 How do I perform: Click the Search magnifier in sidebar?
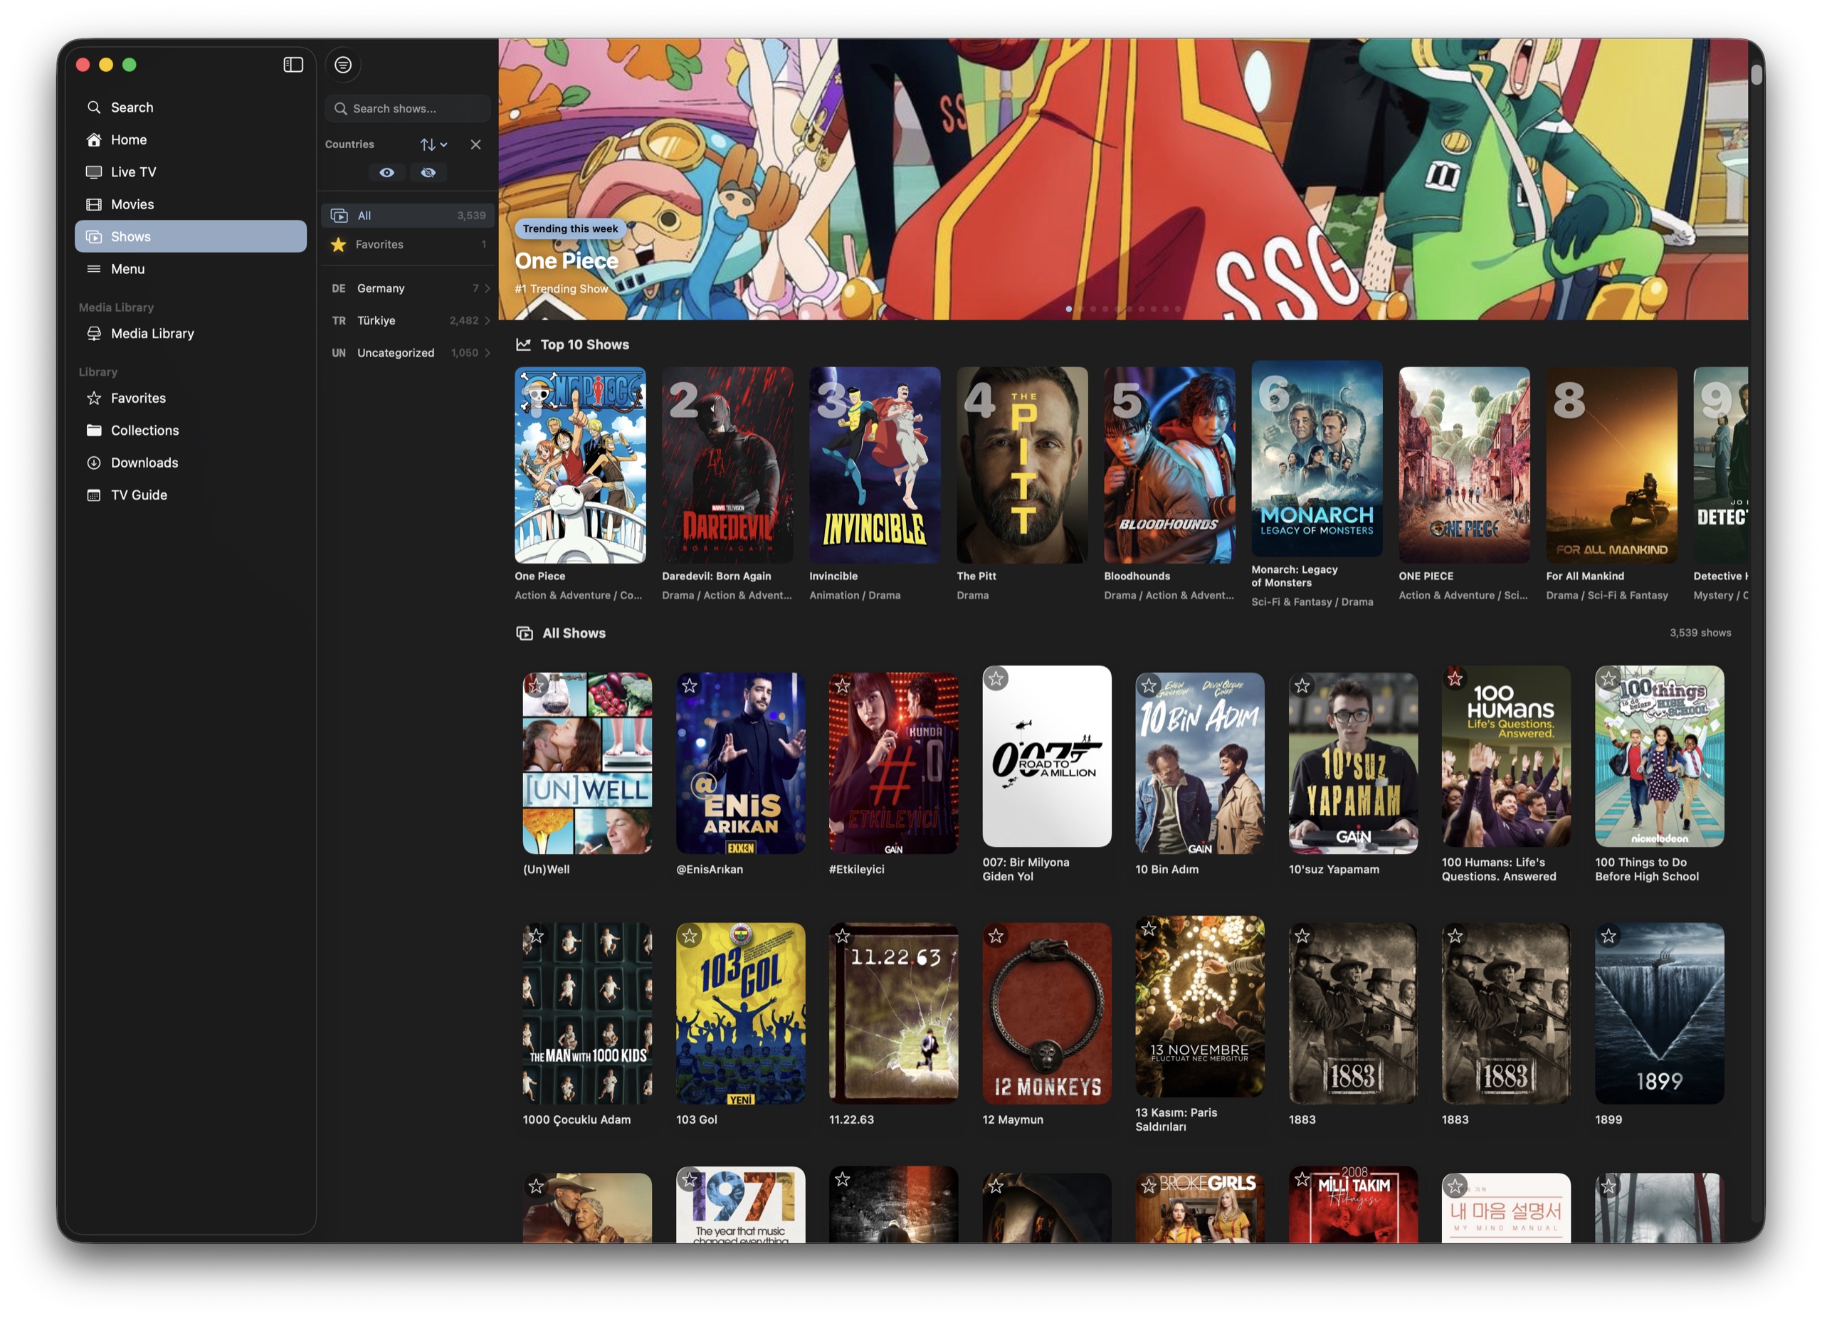click(x=94, y=107)
